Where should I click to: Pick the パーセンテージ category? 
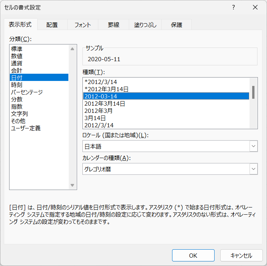(39, 92)
